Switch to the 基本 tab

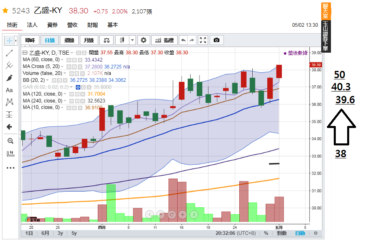point(113,25)
